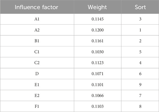The image size is (159, 112).
Task: Click the Influence factor column header
Action: tap(36, 7)
